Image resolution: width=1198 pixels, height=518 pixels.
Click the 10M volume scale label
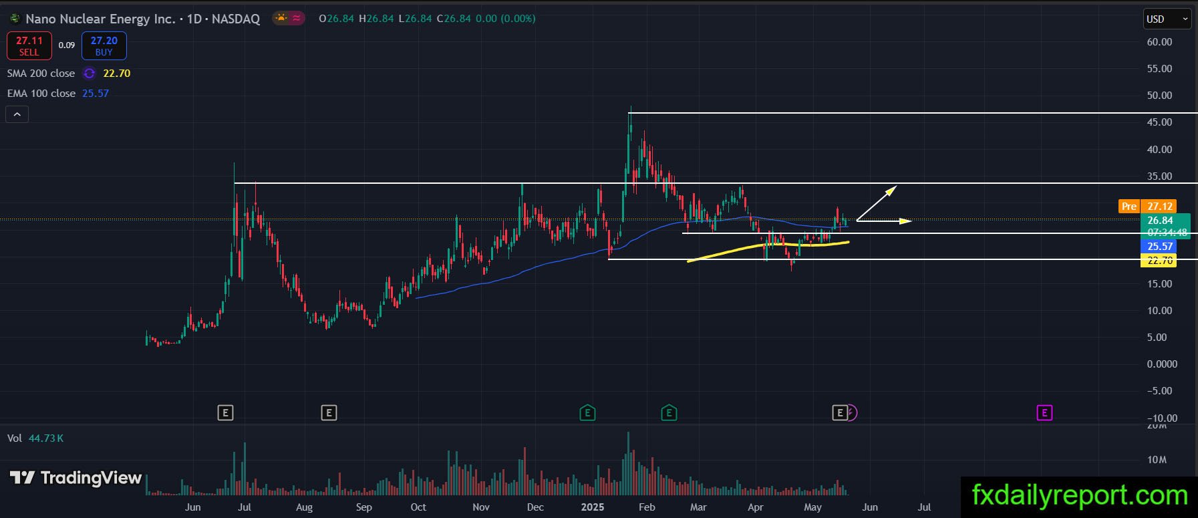pos(1157,460)
